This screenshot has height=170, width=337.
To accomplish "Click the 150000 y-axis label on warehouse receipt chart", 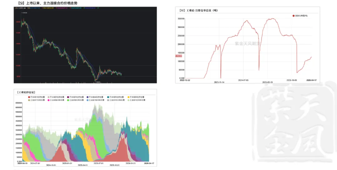I will [181, 53].
